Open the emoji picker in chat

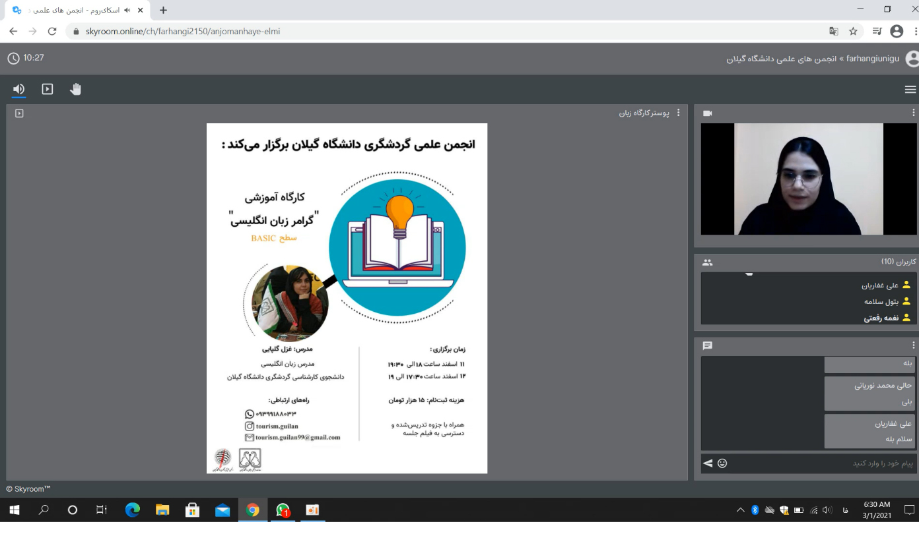click(x=722, y=463)
